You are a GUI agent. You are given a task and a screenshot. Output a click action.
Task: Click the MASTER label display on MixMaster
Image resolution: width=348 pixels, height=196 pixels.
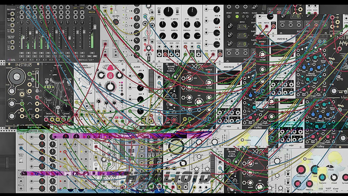[92, 12]
